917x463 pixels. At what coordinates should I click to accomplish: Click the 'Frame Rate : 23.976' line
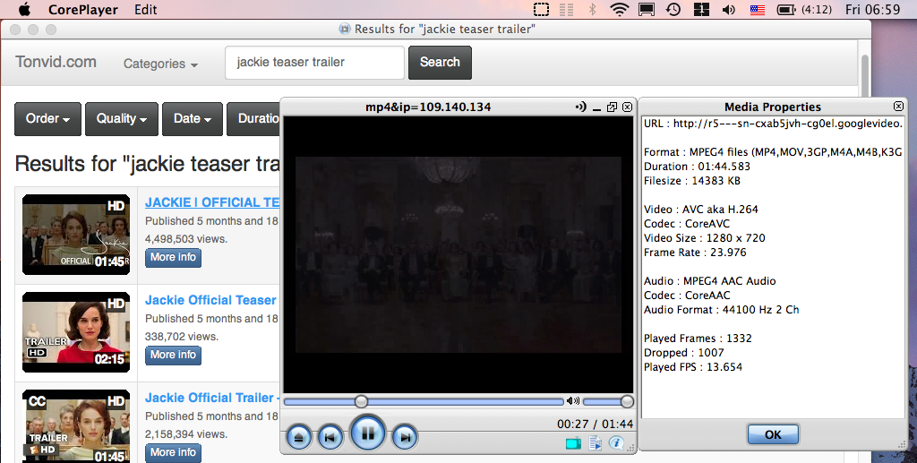click(695, 253)
